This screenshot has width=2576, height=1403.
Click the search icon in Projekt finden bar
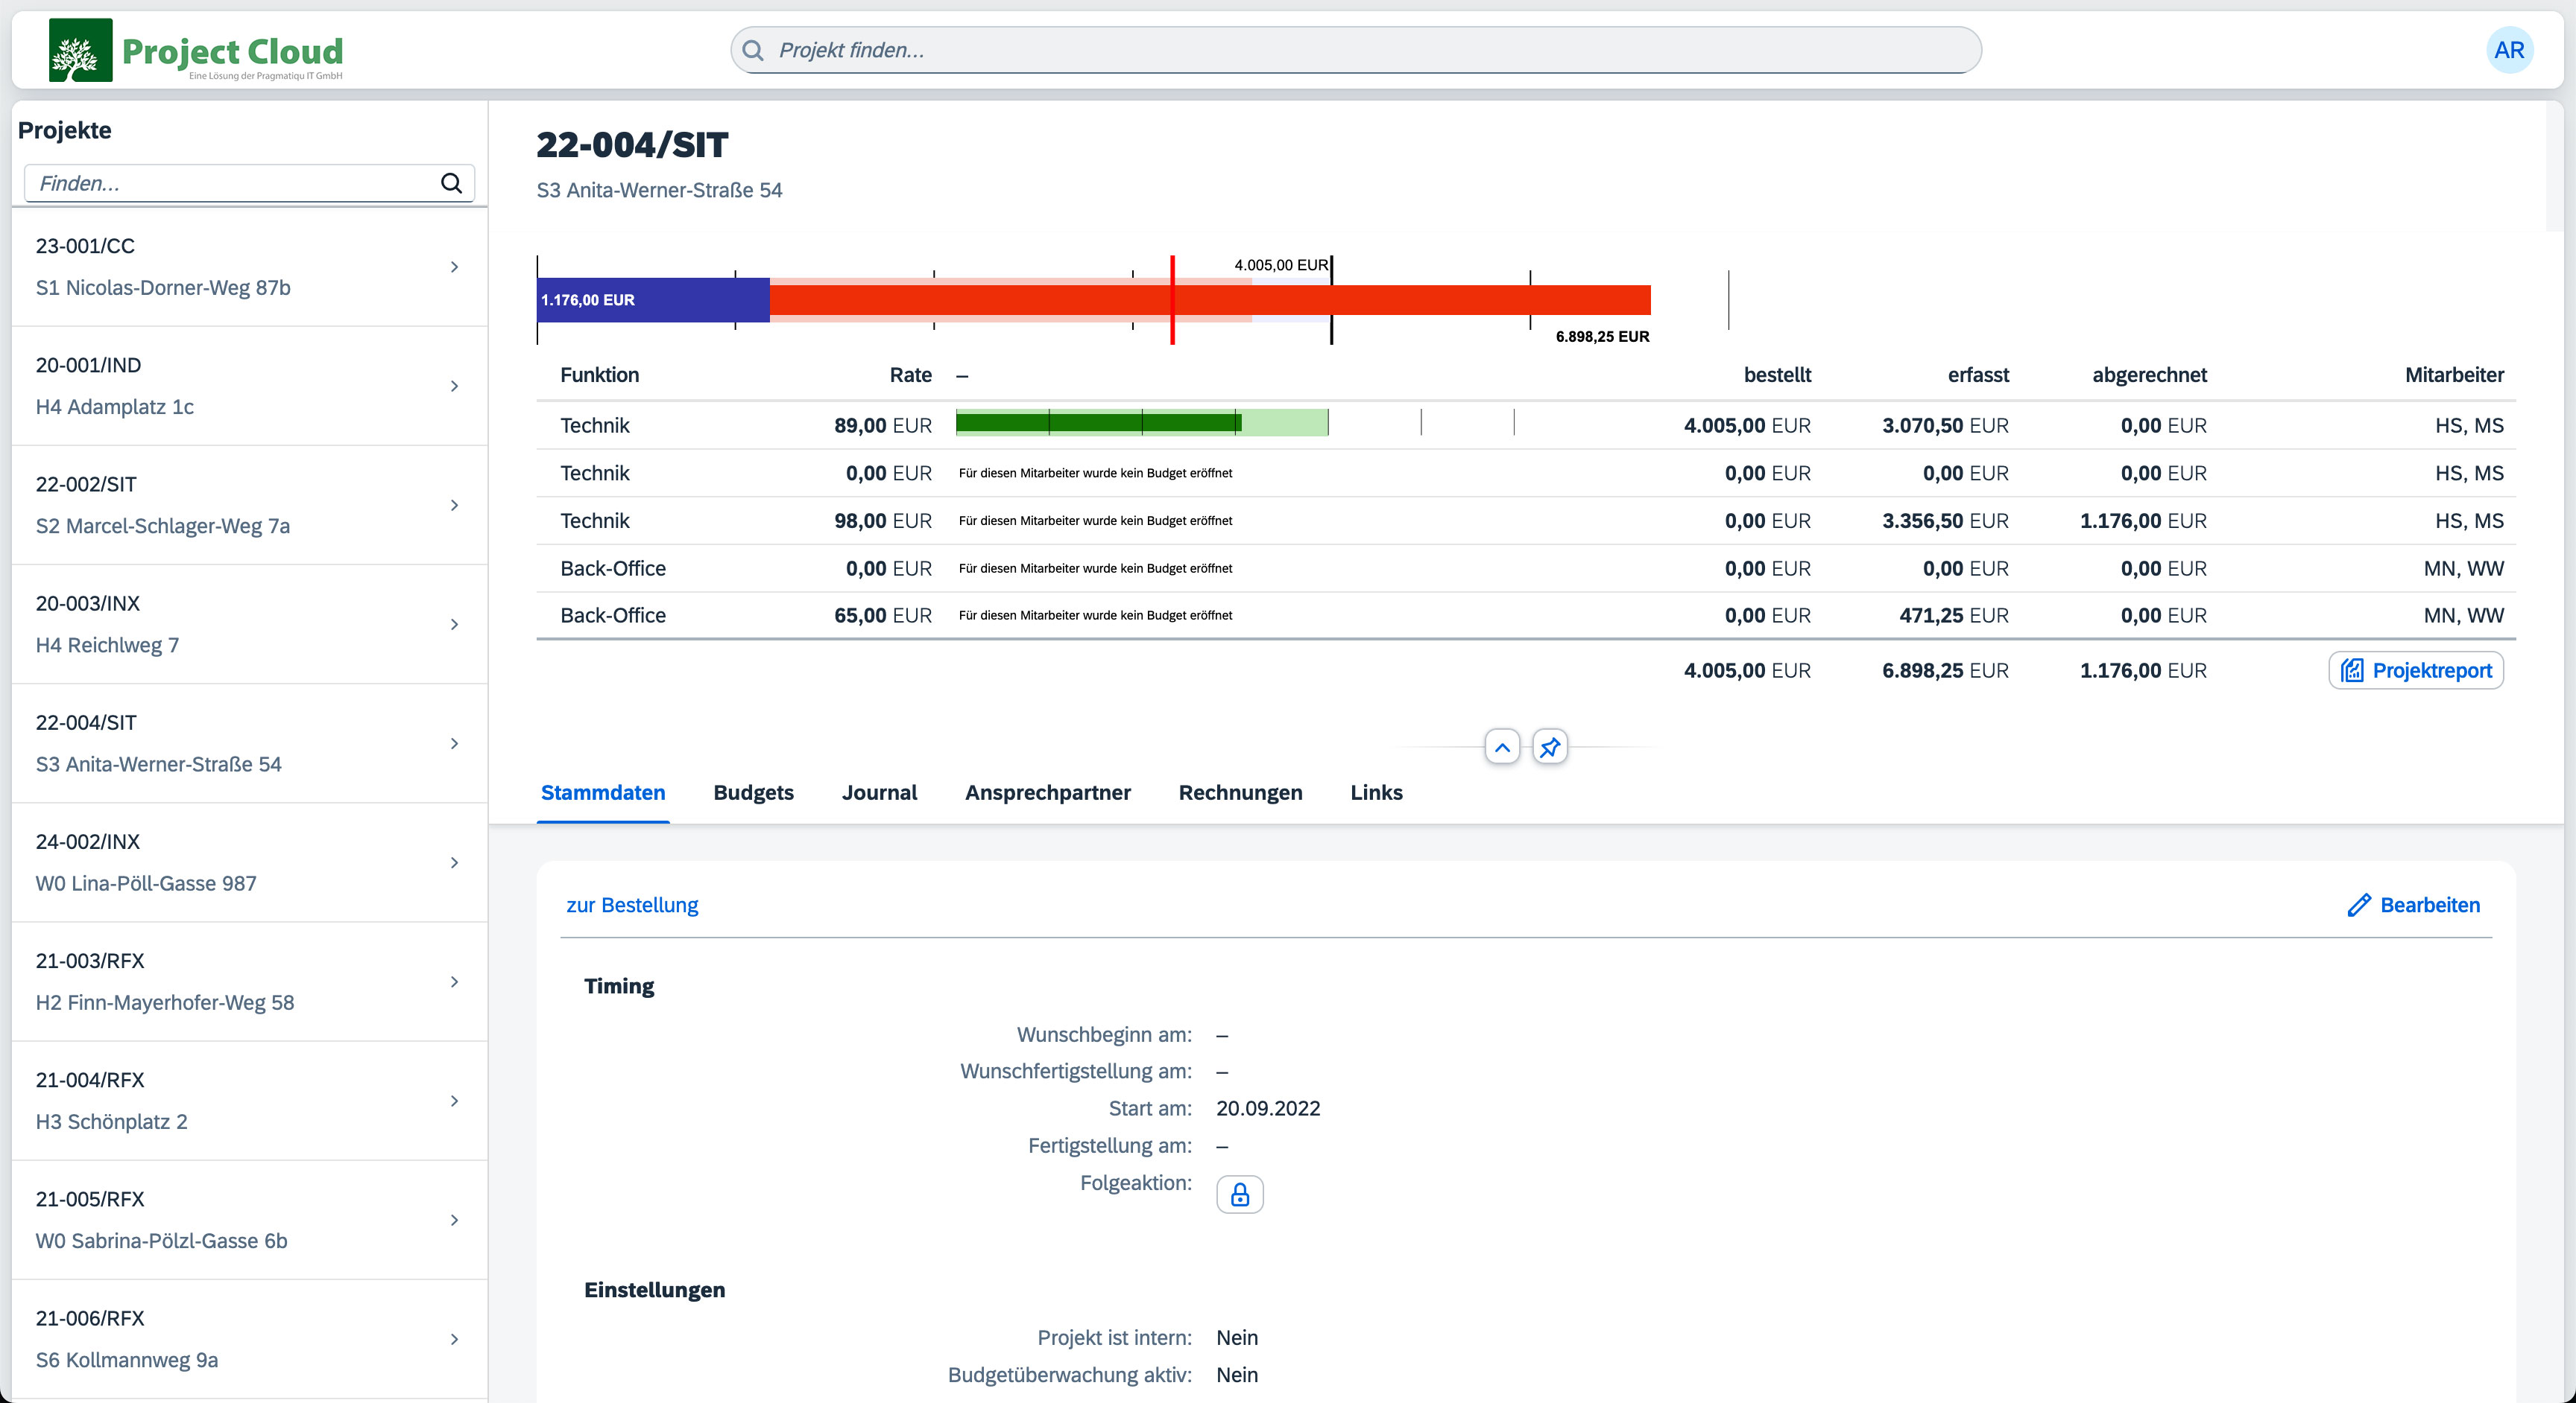[x=754, y=50]
